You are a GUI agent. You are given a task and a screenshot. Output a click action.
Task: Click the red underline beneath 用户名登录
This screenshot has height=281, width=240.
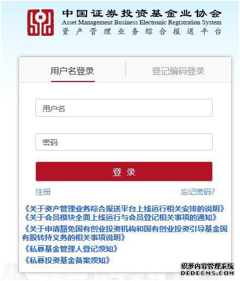click(x=73, y=82)
